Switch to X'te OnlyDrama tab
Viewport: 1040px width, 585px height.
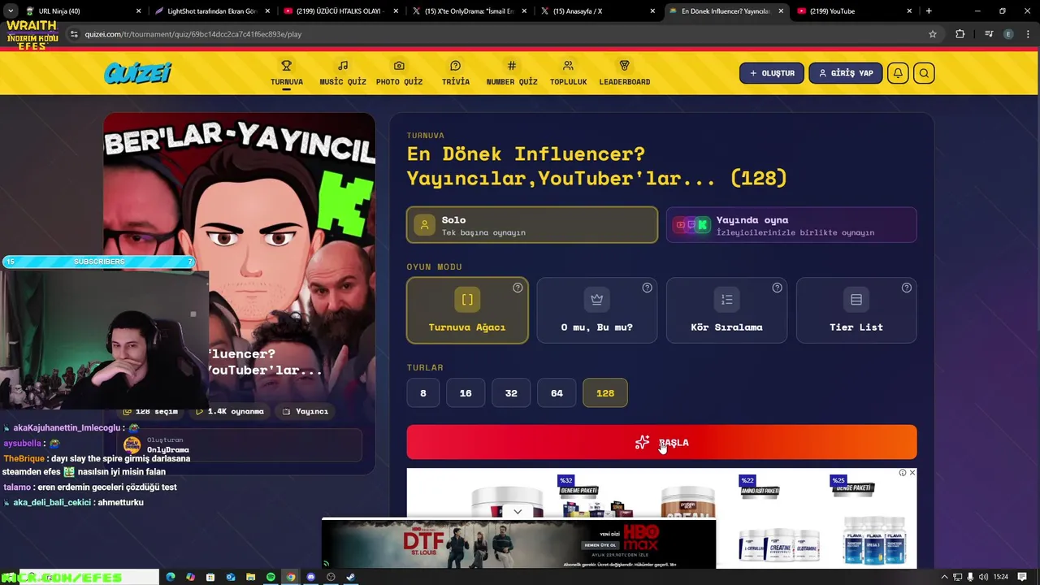(470, 11)
